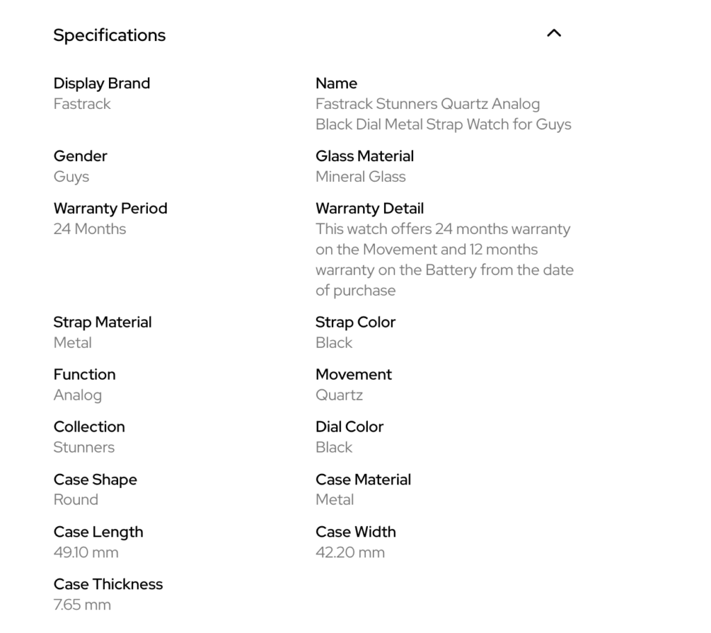The image size is (711, 633).
Task: Select the Dial Color value Black
Action: click(x=334, y=448)
